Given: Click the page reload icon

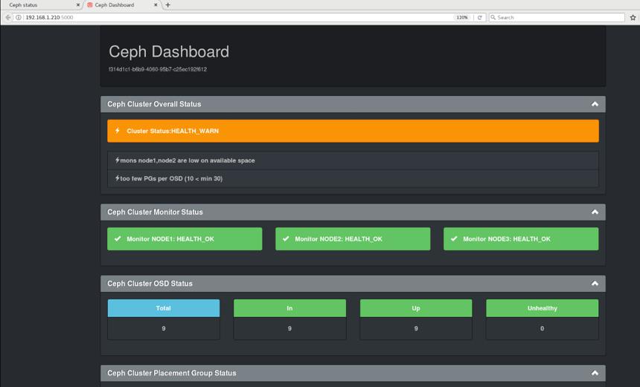Looking at the screenshot, I should [479, 18].
